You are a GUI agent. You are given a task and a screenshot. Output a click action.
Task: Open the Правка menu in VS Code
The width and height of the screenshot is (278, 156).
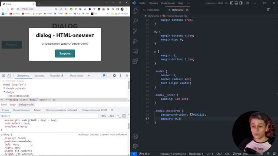153,3
